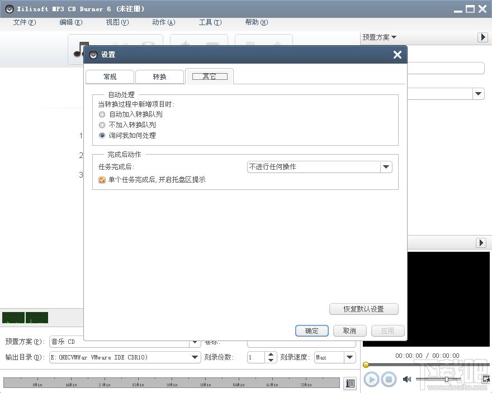Image resolution: width=492 pixels, height=393 pixels.
Task: Open the 工具(T) menu
Action: 210,22
